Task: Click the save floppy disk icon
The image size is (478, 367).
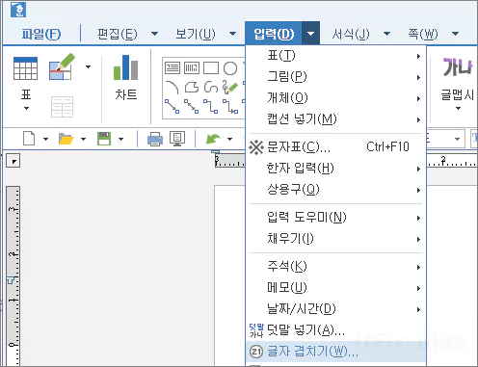Action: point(104,139)
